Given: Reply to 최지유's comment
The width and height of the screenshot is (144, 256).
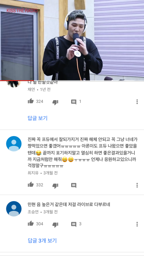Looking at the screenshot, I should [74, 185].
